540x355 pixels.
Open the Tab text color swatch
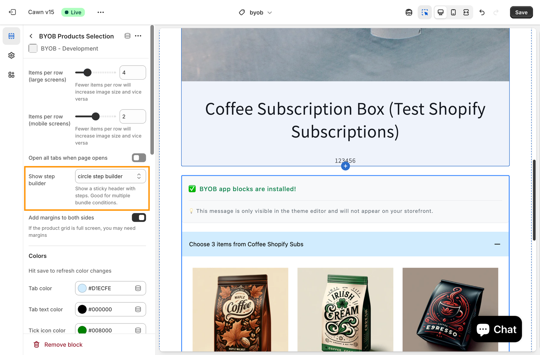82,309
